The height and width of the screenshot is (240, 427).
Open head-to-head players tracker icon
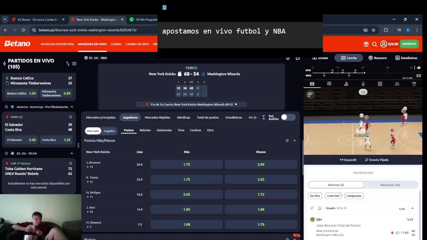[x=397, y=84]
